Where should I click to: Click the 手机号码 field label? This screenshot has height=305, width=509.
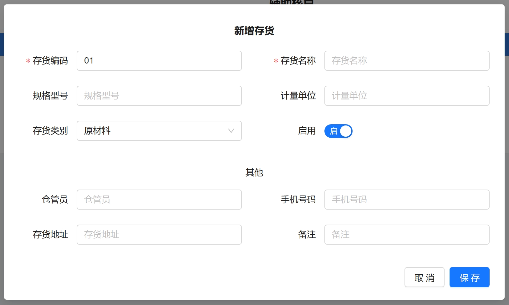point(298,200)
